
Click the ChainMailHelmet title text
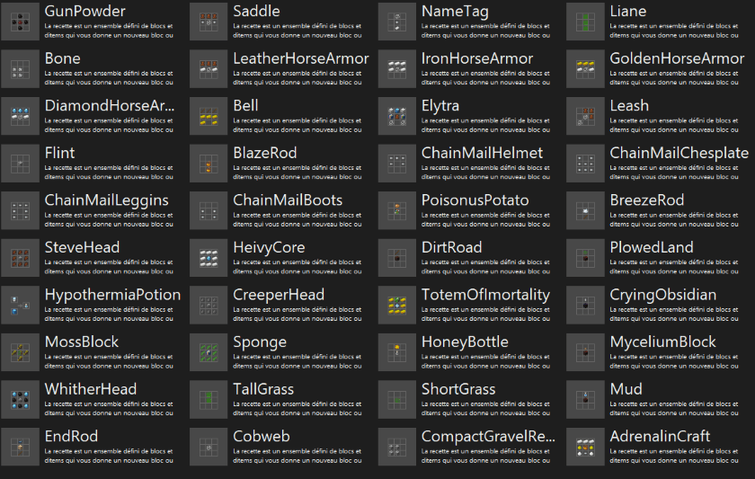(x=482, y=153)
